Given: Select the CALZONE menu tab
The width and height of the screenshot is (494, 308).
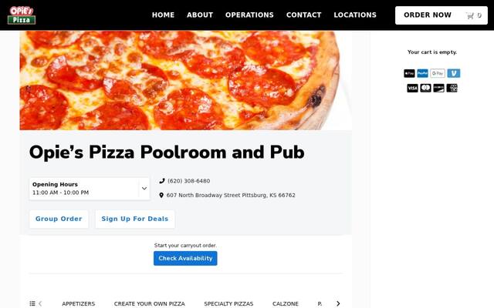Looking at the screenshot, I should (286, 303).
